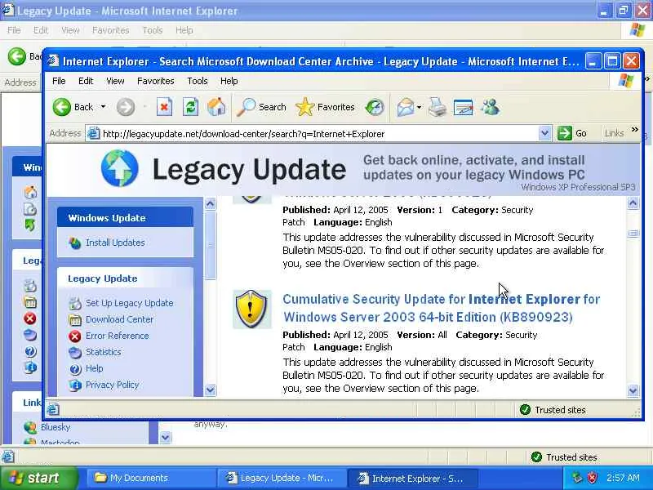Click the Windows Update sidebar header
This screenshot has width=653, height=490.
click(x=126, y=218)
